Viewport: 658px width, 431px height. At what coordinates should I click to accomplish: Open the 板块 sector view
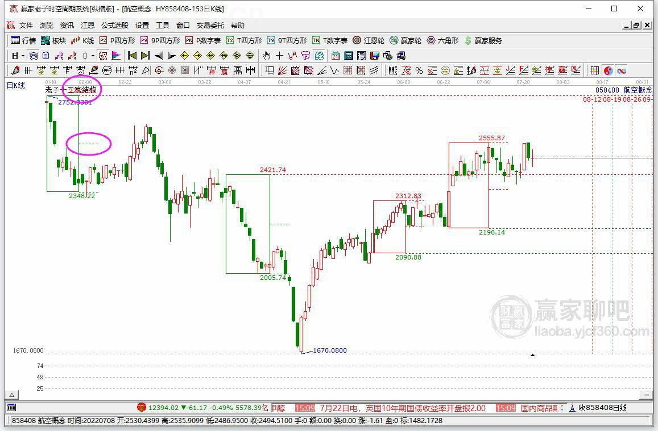(53, 40)
